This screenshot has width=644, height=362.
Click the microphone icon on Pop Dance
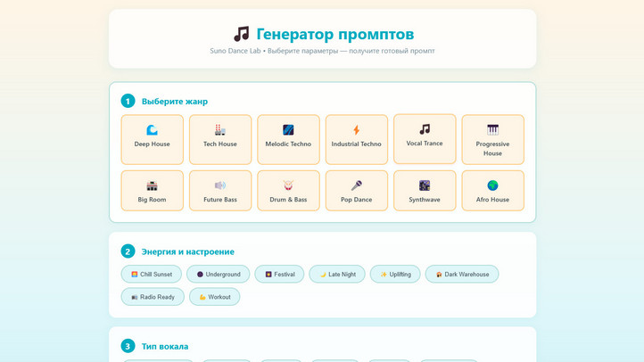[357, 185]
